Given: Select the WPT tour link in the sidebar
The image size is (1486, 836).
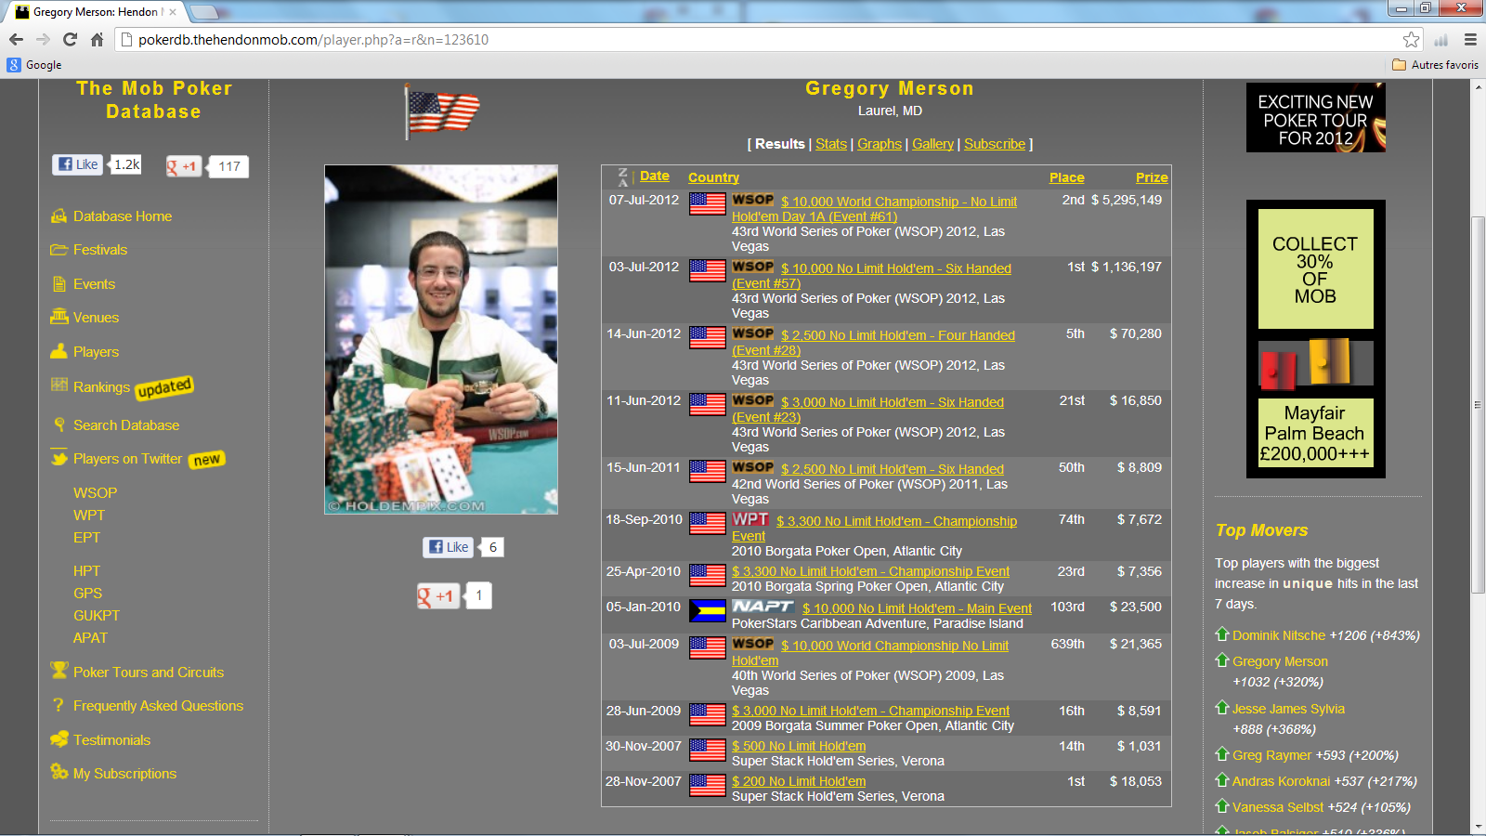Looking at the screenshot, I should (x=89, y=516).
